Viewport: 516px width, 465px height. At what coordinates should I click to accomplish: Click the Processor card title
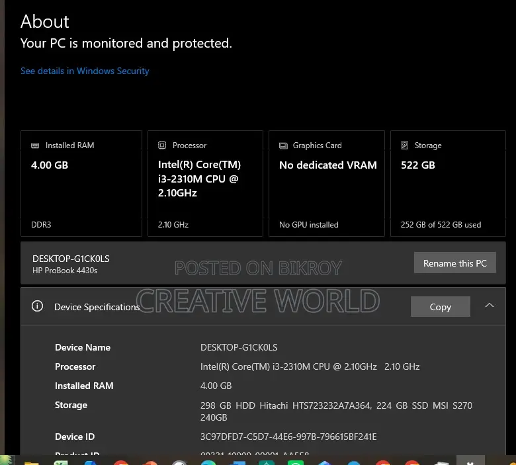tap(190, 146)
